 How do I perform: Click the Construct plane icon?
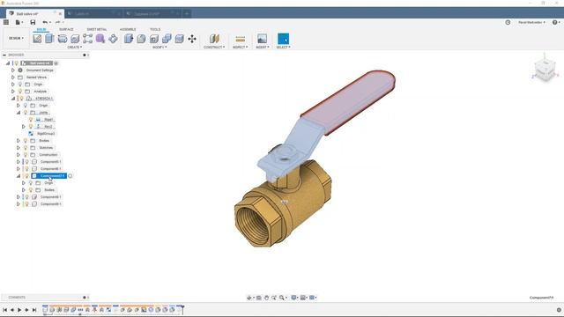point(214,39)
